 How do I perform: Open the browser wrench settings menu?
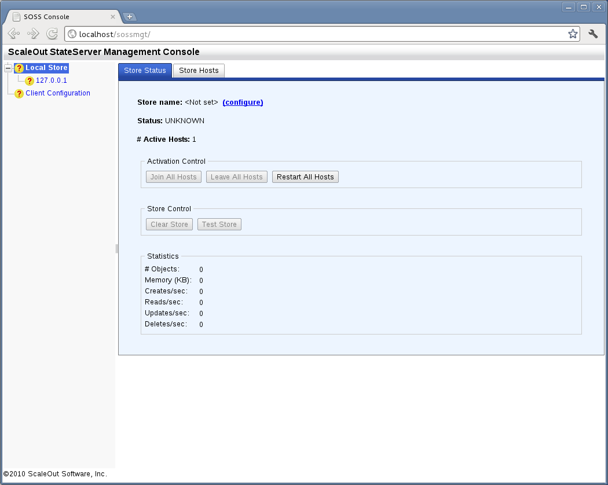(x=593, y=34)
